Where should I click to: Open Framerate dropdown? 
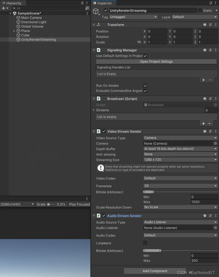pos(181,186)
